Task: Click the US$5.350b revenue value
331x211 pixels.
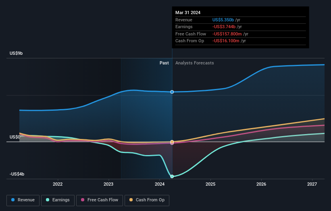Action: 223,20
